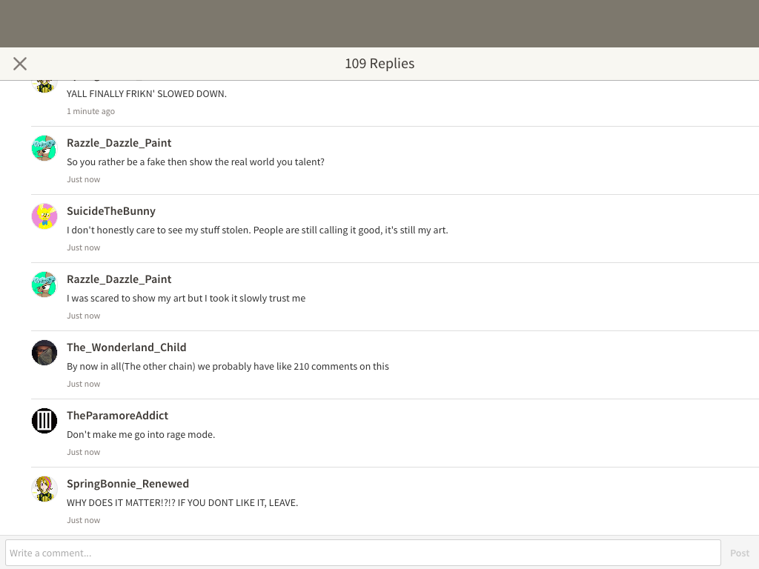
Task: Click 'Just now' under The_Wonderland_Child's comment
Action: coord(84,385)
